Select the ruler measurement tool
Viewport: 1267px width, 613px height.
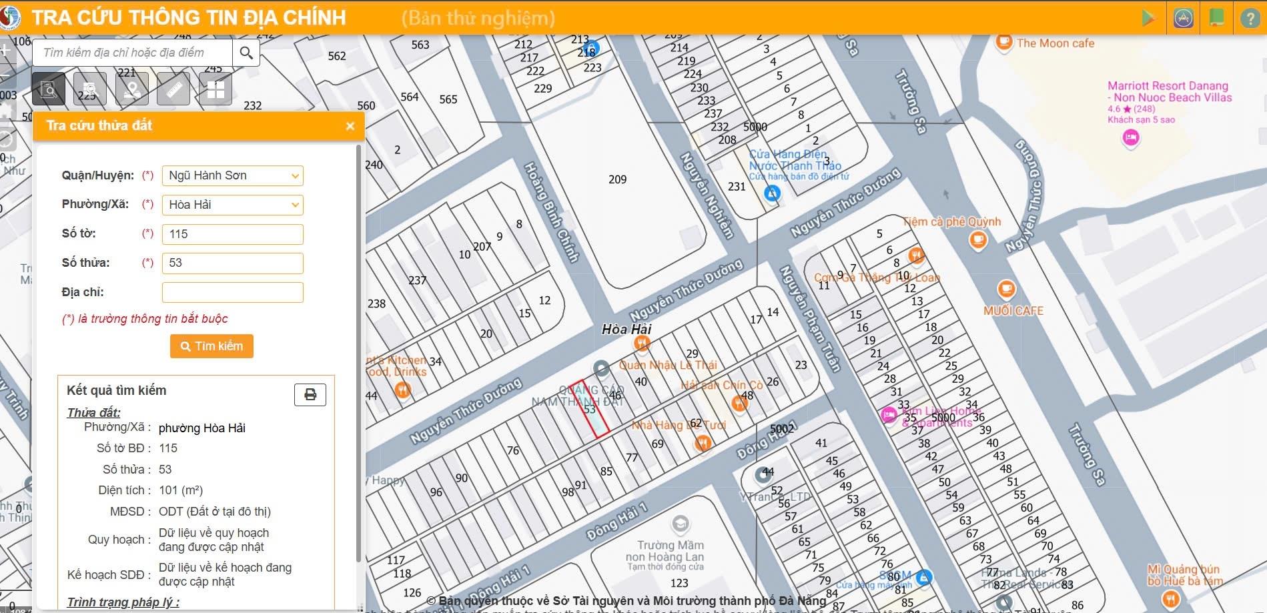coord(173,89)
